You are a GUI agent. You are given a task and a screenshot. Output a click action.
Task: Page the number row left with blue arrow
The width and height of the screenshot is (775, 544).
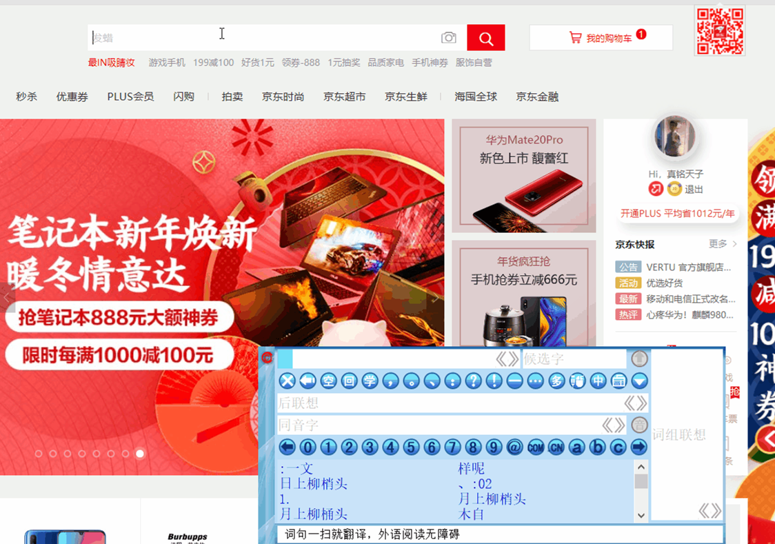[x=287, y=447]
